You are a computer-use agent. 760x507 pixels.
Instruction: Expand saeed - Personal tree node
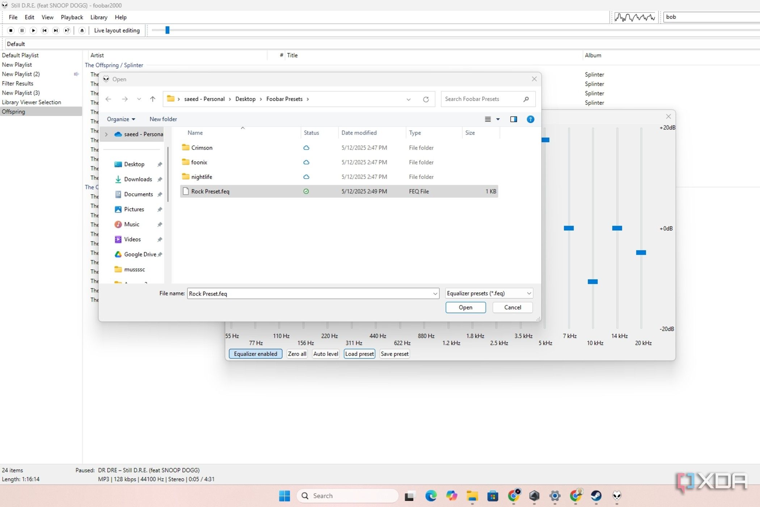click(x=106, y=134)
